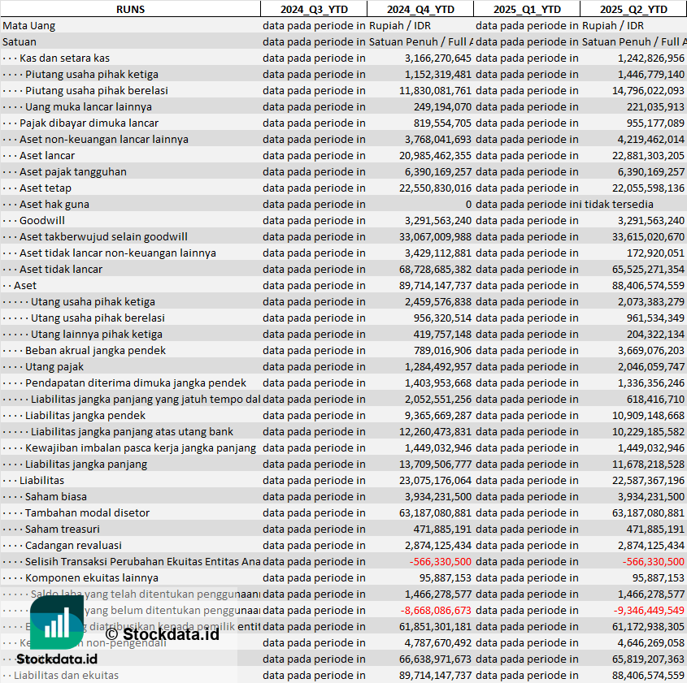Select the 2024_Q3_YTD column header
Viewport: 687px width, 683px height.
pos(313,9)
